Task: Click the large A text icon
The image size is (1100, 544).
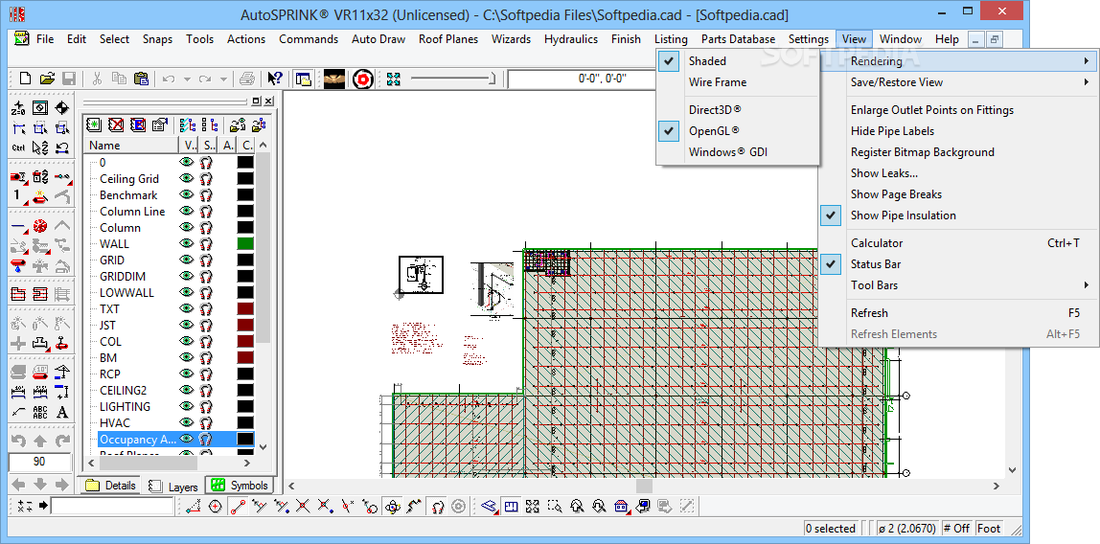Action: click(62, 412)
